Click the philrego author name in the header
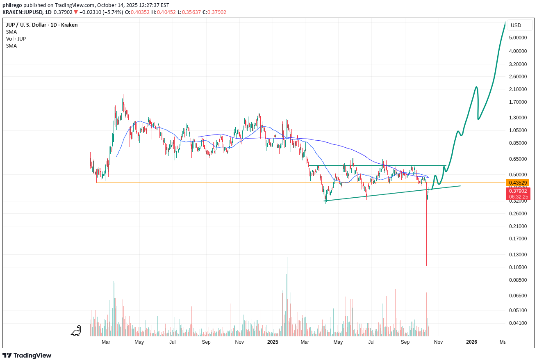The height and width of the screenshot is (363, 537). click(x=12, y=5)
